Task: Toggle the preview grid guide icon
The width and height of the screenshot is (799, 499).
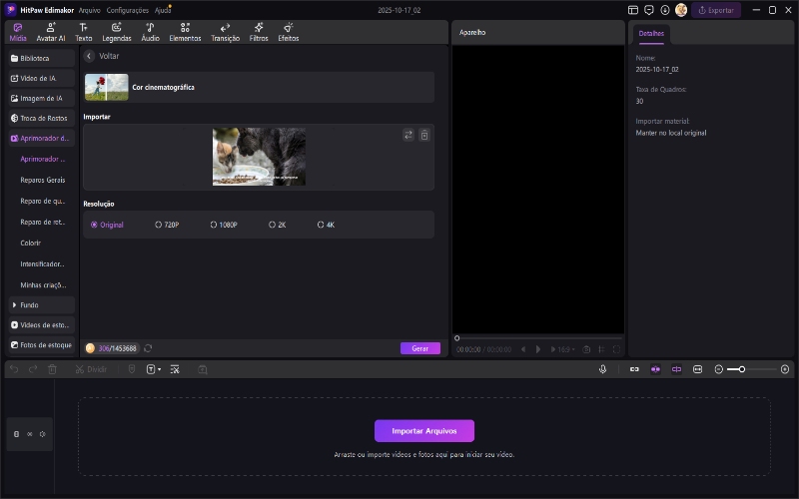Action: [x=601, y=349]
